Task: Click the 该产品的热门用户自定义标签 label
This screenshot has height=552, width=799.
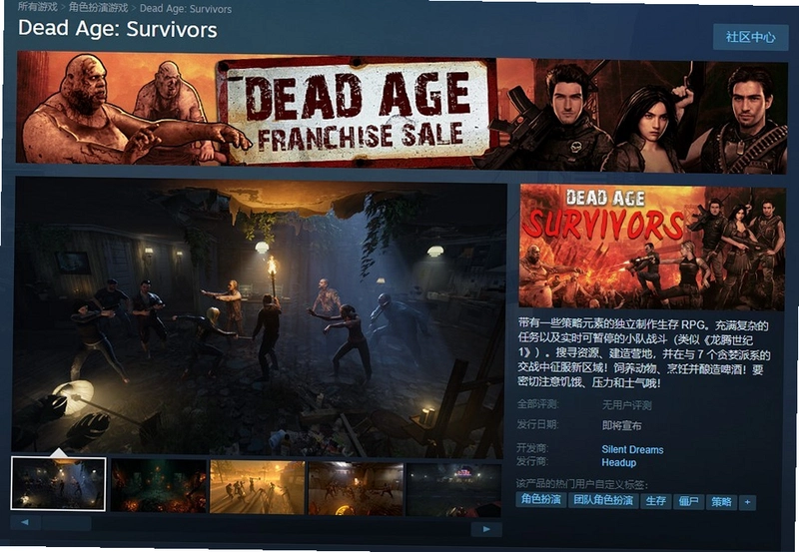Action: point(582,484)
